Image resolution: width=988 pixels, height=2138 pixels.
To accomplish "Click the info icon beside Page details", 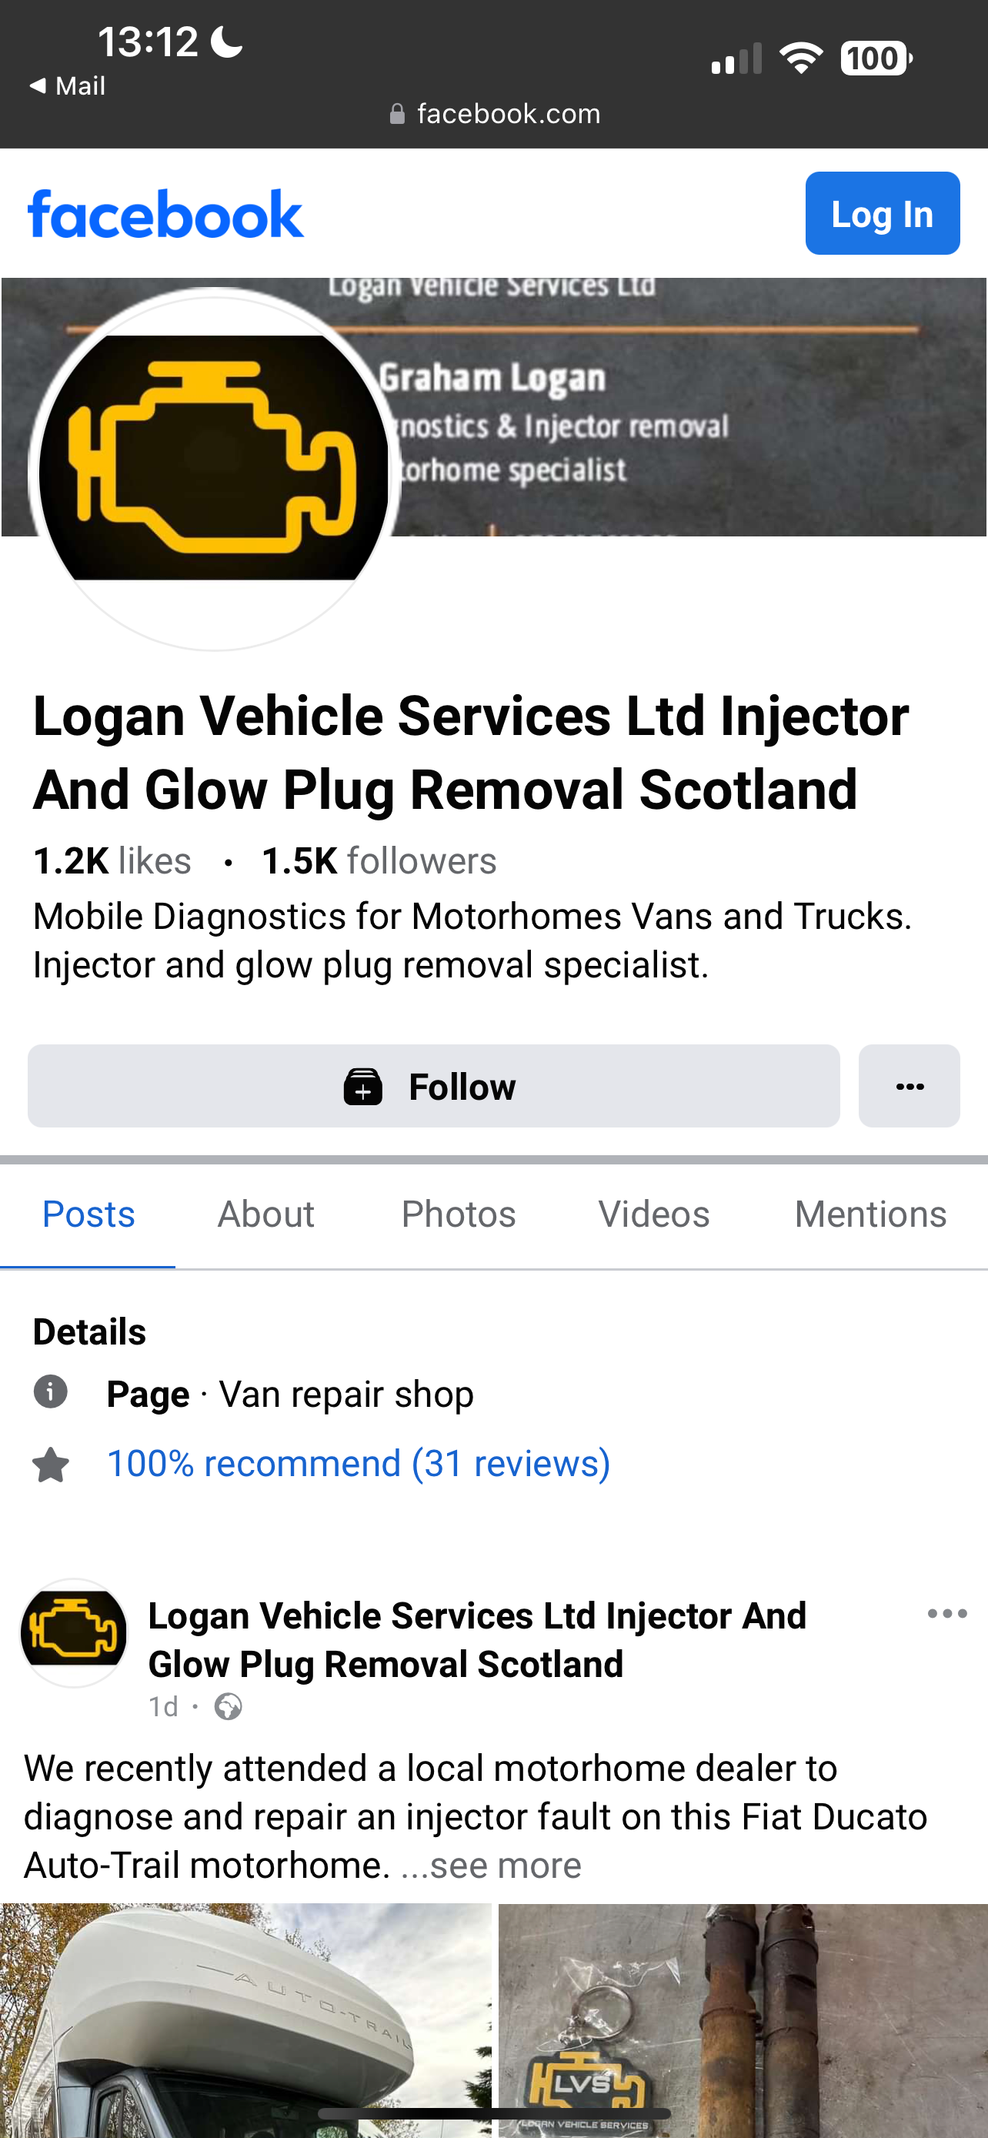I will coord(50,1392).
